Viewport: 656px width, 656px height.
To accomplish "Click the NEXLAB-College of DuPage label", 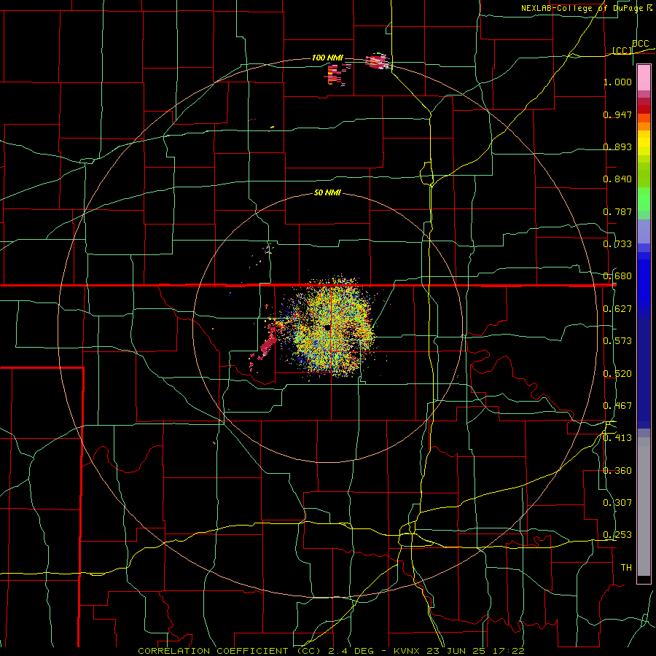I will 587,8.
